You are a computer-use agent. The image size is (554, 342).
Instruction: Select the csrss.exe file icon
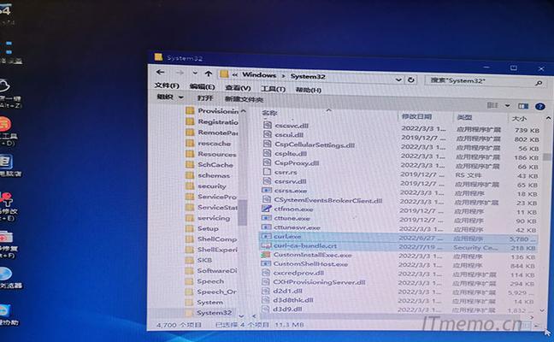267,190
